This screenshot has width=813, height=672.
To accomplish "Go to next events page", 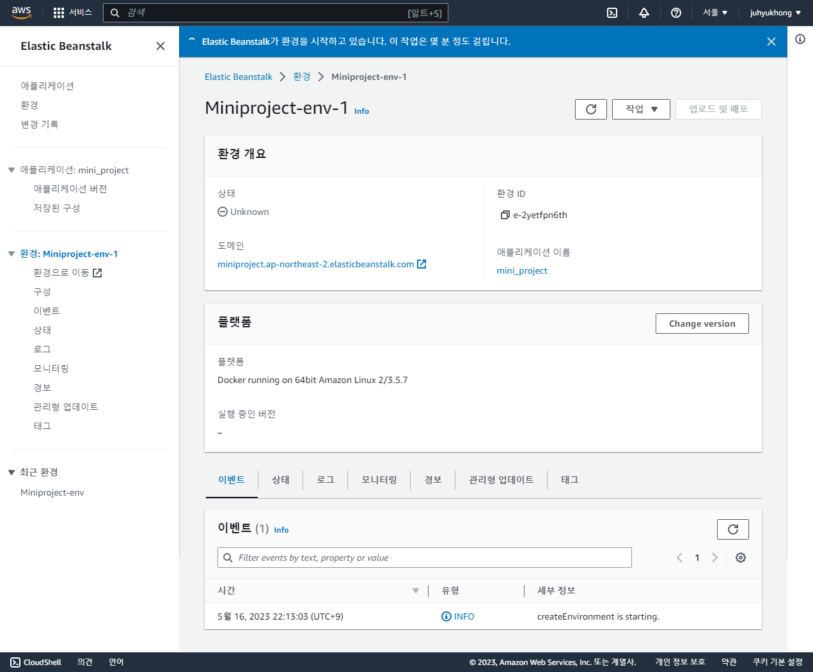I will (714, 558).
